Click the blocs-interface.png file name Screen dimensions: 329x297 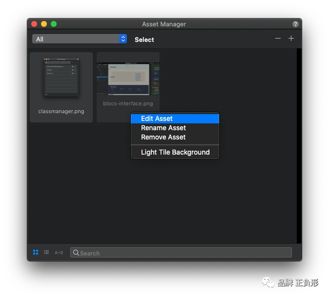tap(128, 103)
